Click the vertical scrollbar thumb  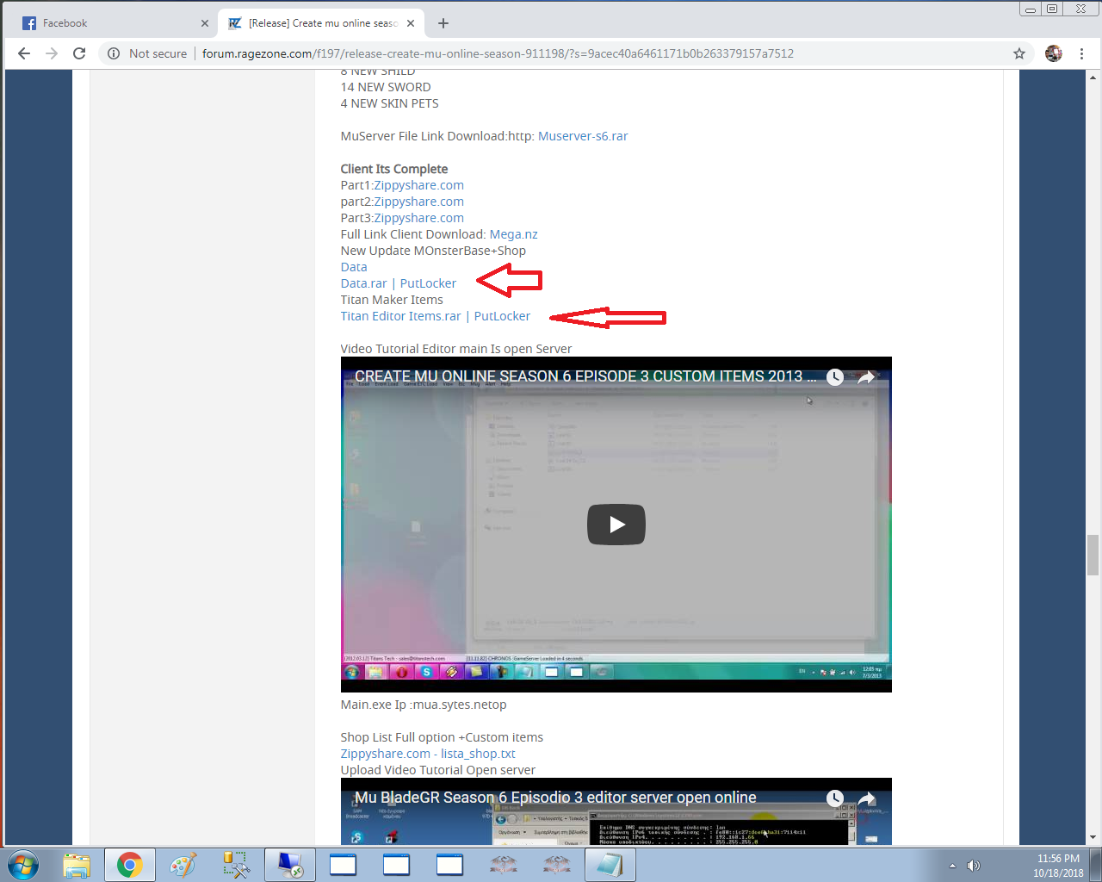coord(1093,555)
